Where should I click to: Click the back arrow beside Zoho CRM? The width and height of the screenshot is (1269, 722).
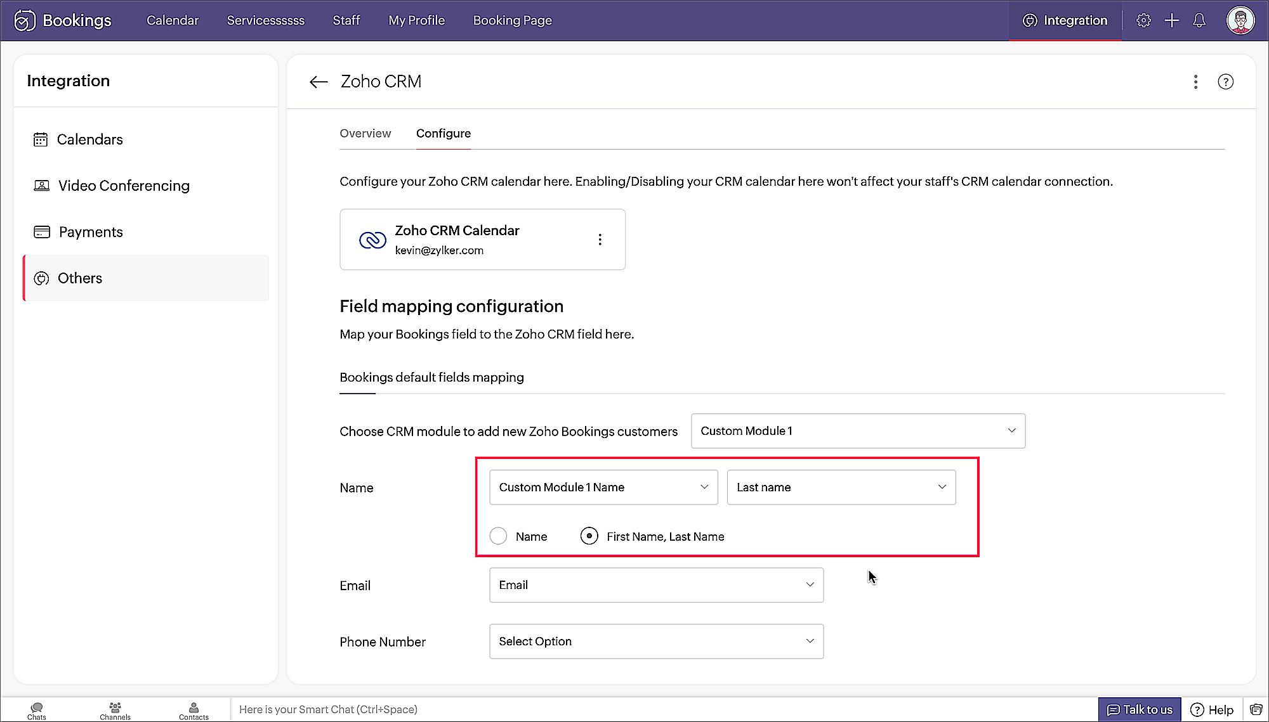pyautogui.click(x=319, y=82)
